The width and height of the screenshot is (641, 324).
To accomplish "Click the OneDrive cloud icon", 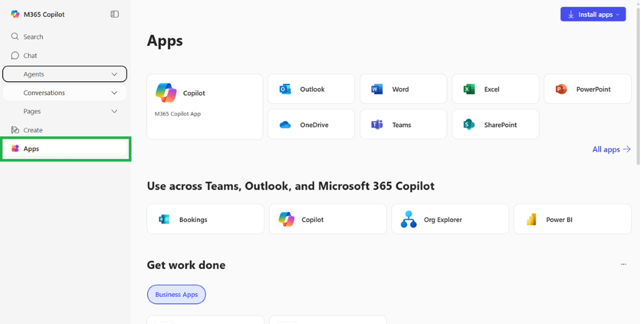I will (285, 125).
